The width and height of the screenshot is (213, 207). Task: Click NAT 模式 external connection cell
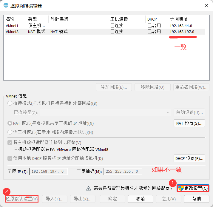pyautogui.click(x=59, y=32)
